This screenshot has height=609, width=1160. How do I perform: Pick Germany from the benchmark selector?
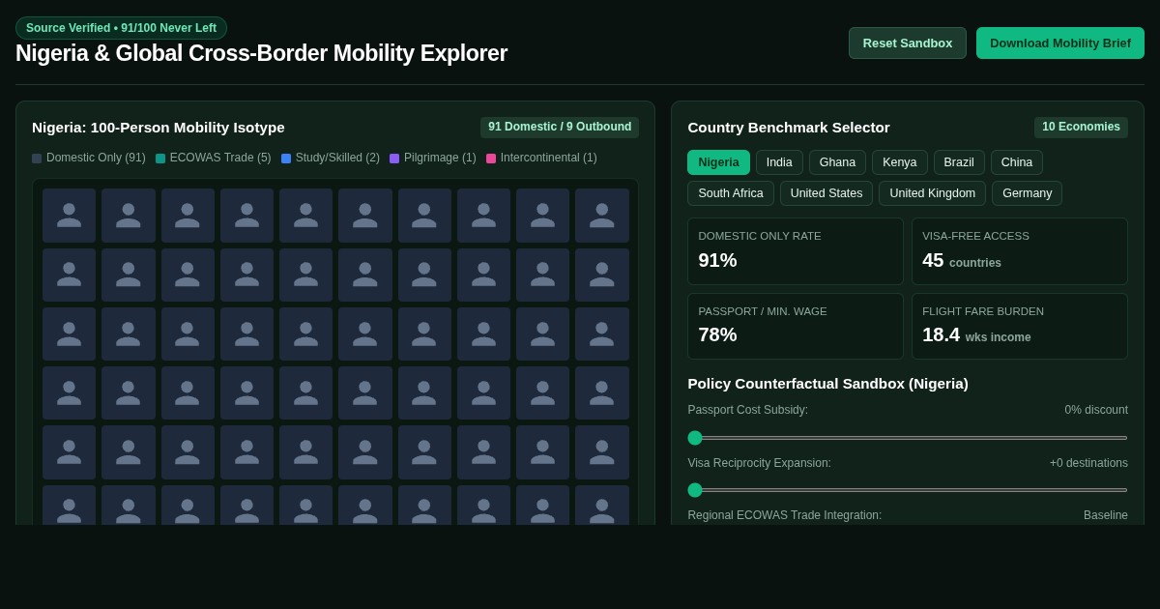pyautogui.click(x=1028, y=193)
